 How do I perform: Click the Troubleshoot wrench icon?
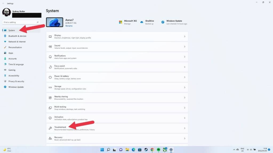(x=50, y=128)
